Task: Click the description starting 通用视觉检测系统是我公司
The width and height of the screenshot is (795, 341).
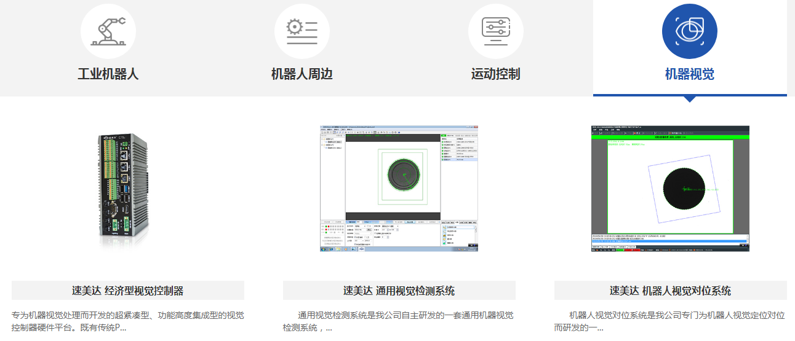Action: [399, 321]
